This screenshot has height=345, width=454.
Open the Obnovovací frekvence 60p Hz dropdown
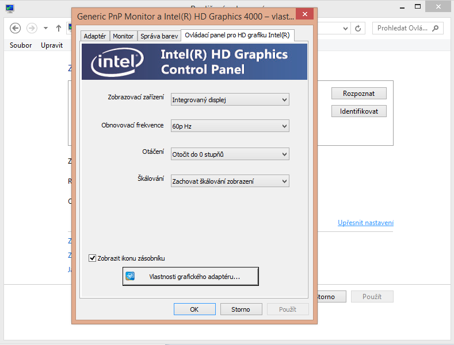click(x=230, y=126)
